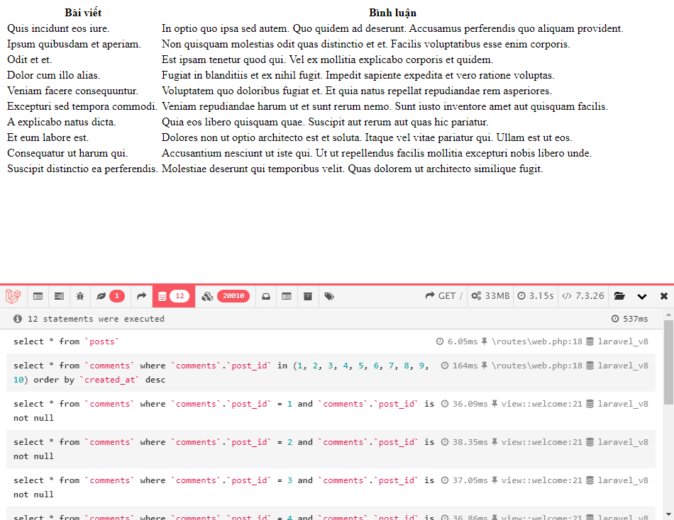The width and height of the screenshot is (674, 520).
Task: Click the scrollbar up arrow in queries panel
Action: point(668,315)
